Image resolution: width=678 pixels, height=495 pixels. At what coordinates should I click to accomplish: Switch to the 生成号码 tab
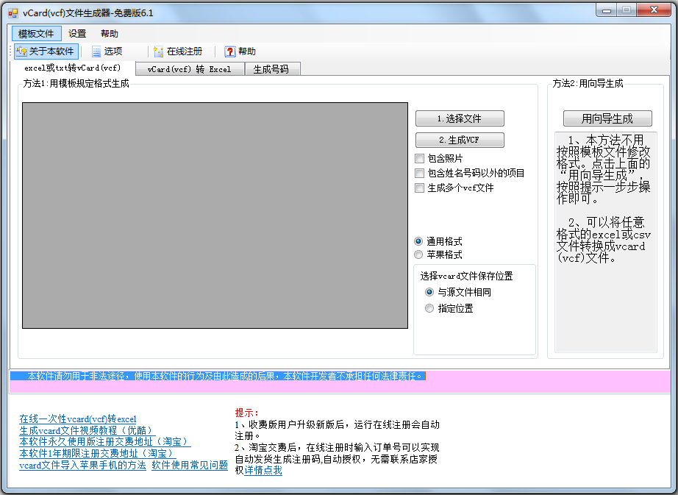(271, 69)
